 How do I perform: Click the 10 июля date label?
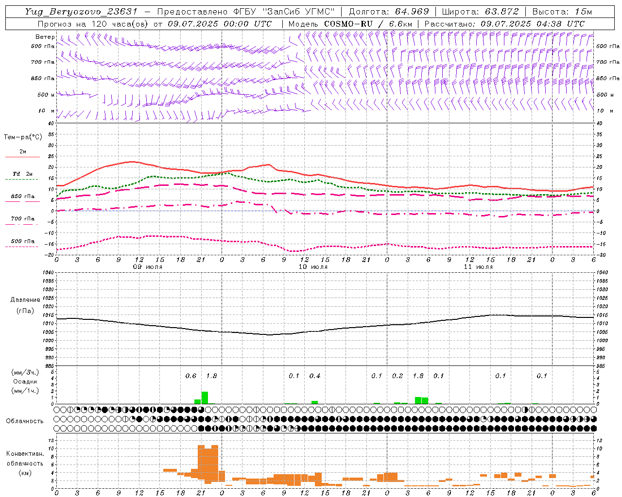pyautogui.click(x=313, y=267)
